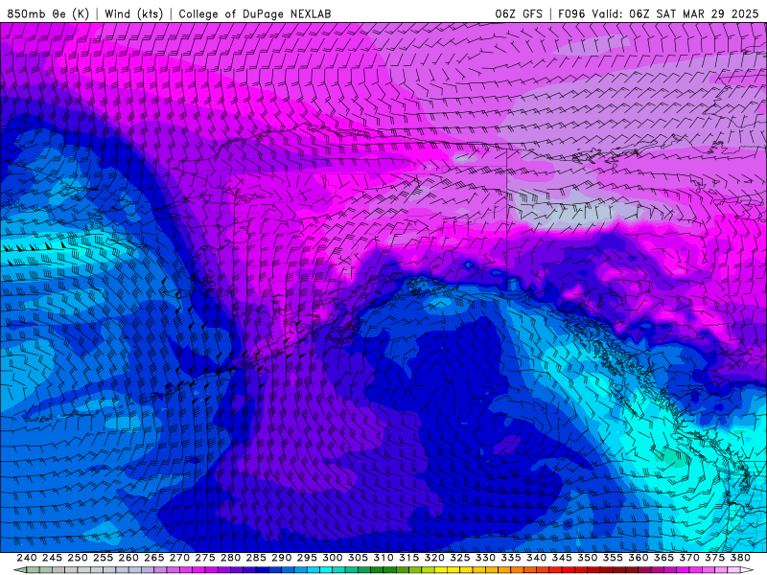Image resolution: width=767 pixels, height=575 pixels.
Task: Click the 'F096' forecast hour text
Action: click(x=571, y=13)
